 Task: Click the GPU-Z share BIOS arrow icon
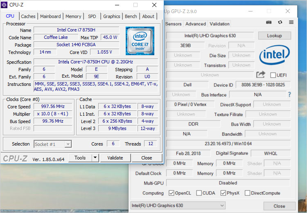261,74
